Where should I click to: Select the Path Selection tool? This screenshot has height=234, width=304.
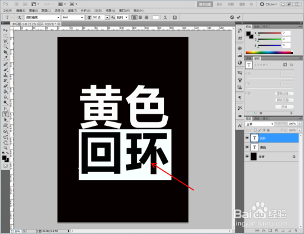(5, 120)
